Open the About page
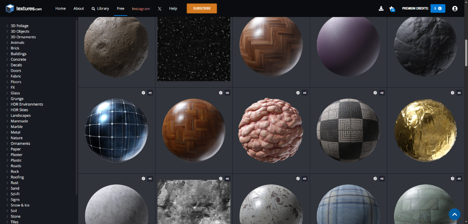 click(78, 8)
